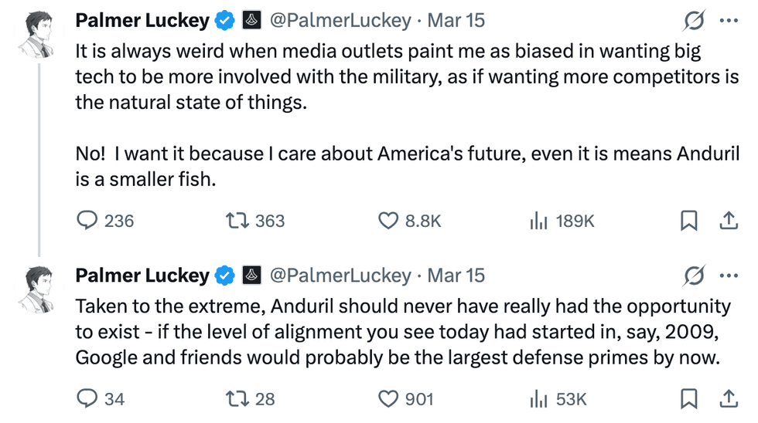Open Grok icon on first tweet

694,21
